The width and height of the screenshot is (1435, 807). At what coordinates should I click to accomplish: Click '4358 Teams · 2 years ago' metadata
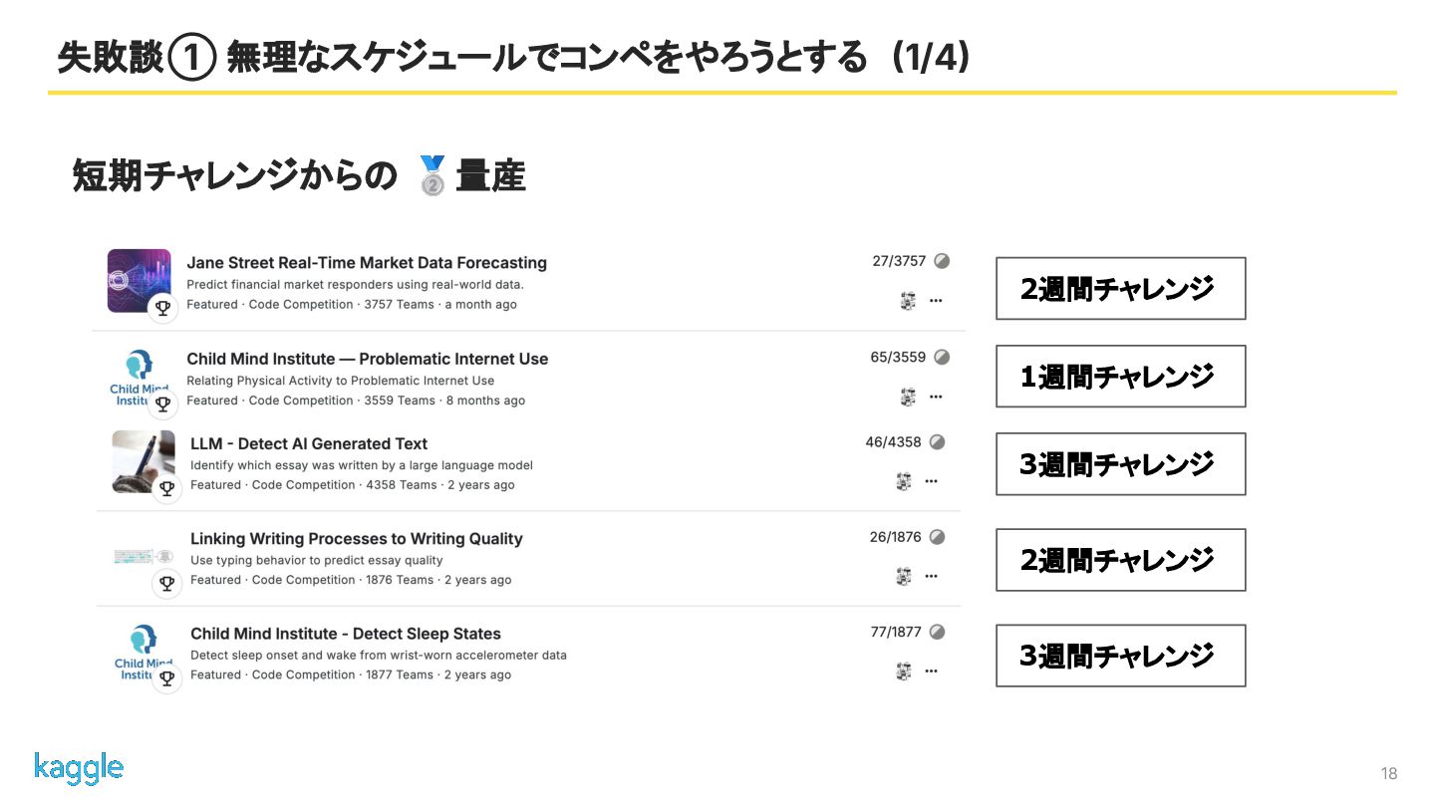tap(440, 485)
